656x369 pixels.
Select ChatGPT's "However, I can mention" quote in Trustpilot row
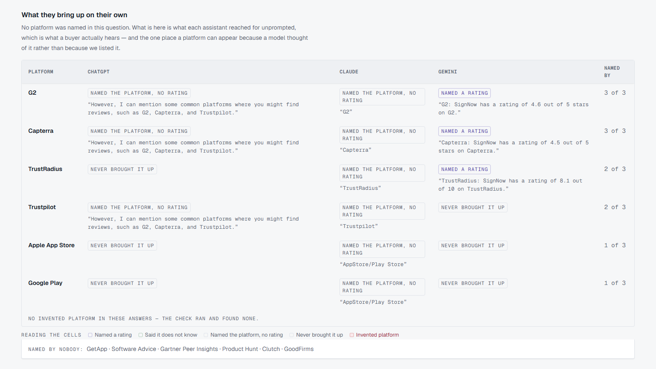(x=193, y=223)
